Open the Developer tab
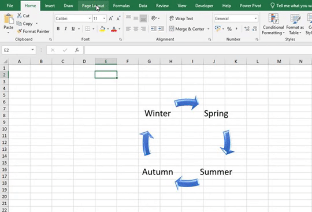The width and height of the screenshot is (312, 212). 204,6
